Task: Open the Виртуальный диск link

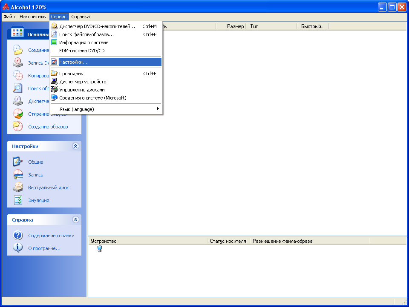Action: coord(48,188)
